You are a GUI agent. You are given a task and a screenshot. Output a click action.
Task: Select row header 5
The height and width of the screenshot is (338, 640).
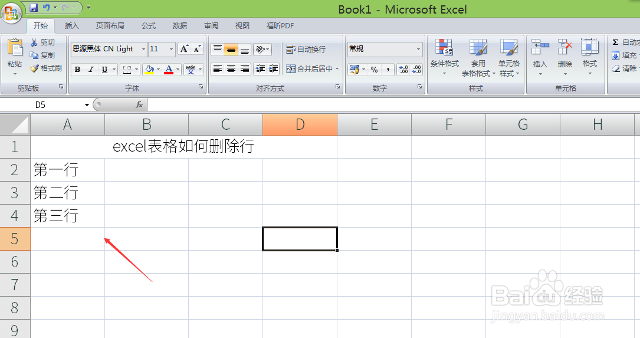(15, 239)
